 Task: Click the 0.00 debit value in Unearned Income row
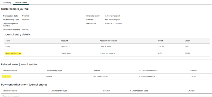160,53
